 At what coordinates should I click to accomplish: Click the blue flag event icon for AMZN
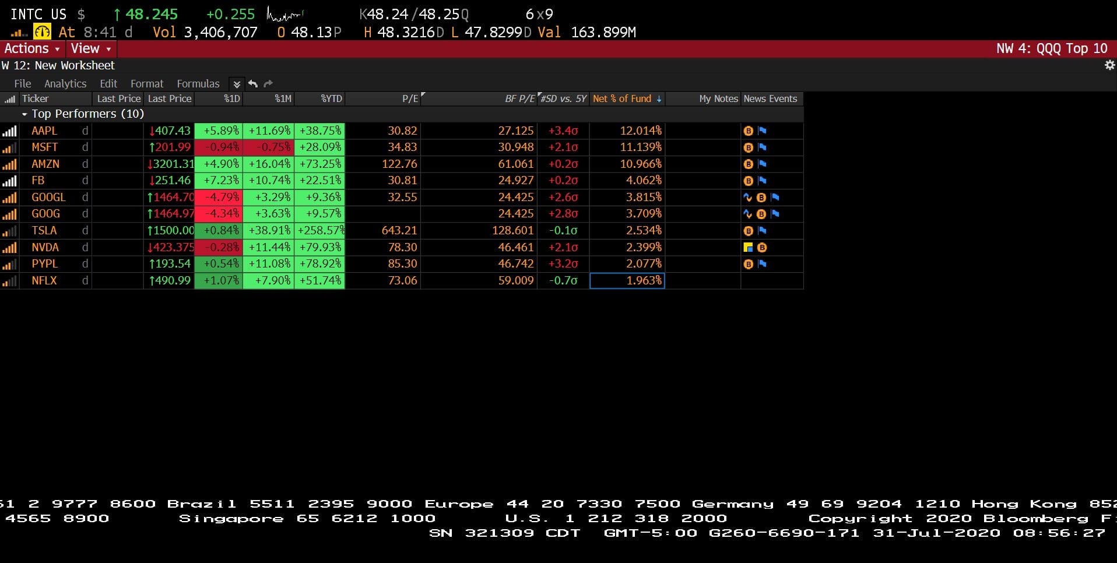(x=762, y=164)
